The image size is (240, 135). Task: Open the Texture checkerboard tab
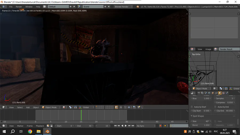click(x=223, y=93)
